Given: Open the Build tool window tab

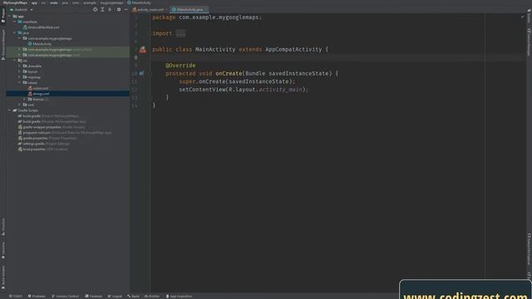Looking at the screenshot, I should click(133, 297).
